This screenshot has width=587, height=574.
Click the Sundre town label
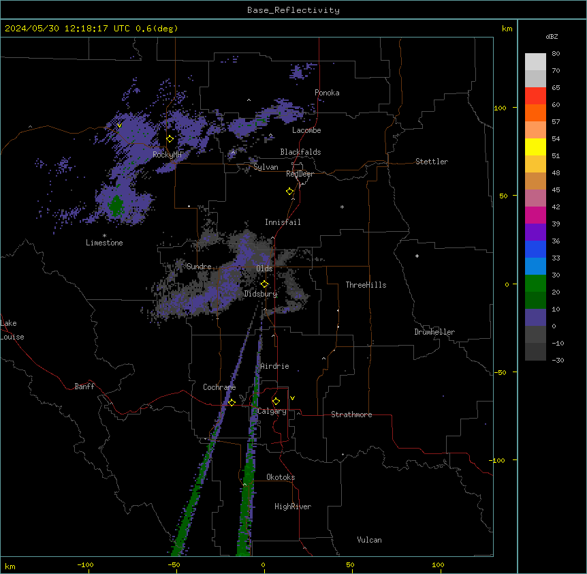(199, 267)
